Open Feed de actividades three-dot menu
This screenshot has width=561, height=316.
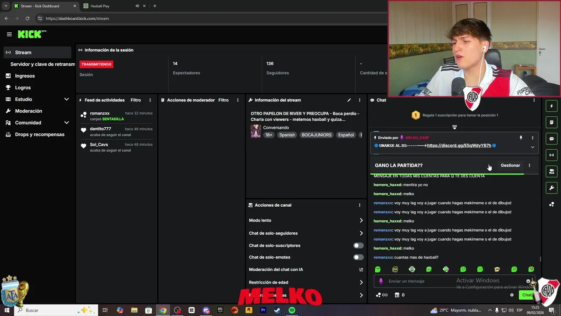150,100
